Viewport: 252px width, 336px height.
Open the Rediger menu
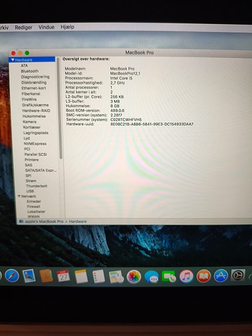point(23,27)
